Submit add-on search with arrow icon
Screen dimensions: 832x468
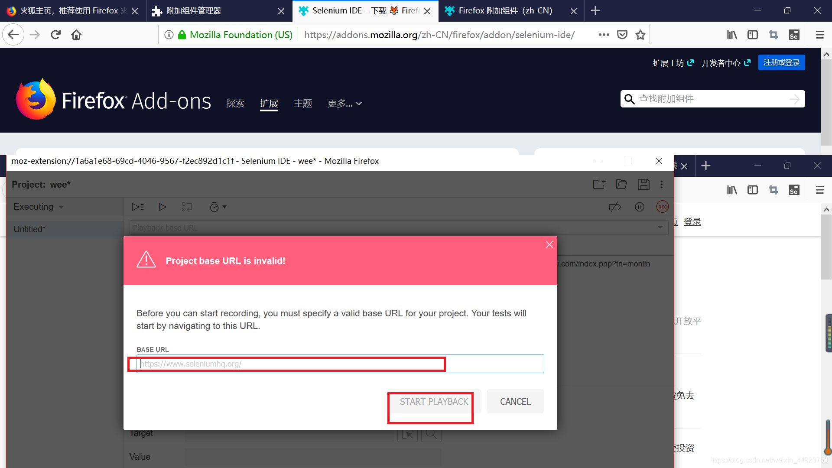(x=795, y=99)
